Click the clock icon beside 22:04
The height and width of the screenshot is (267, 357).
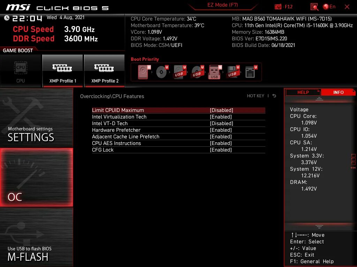[x=7, y=18]
